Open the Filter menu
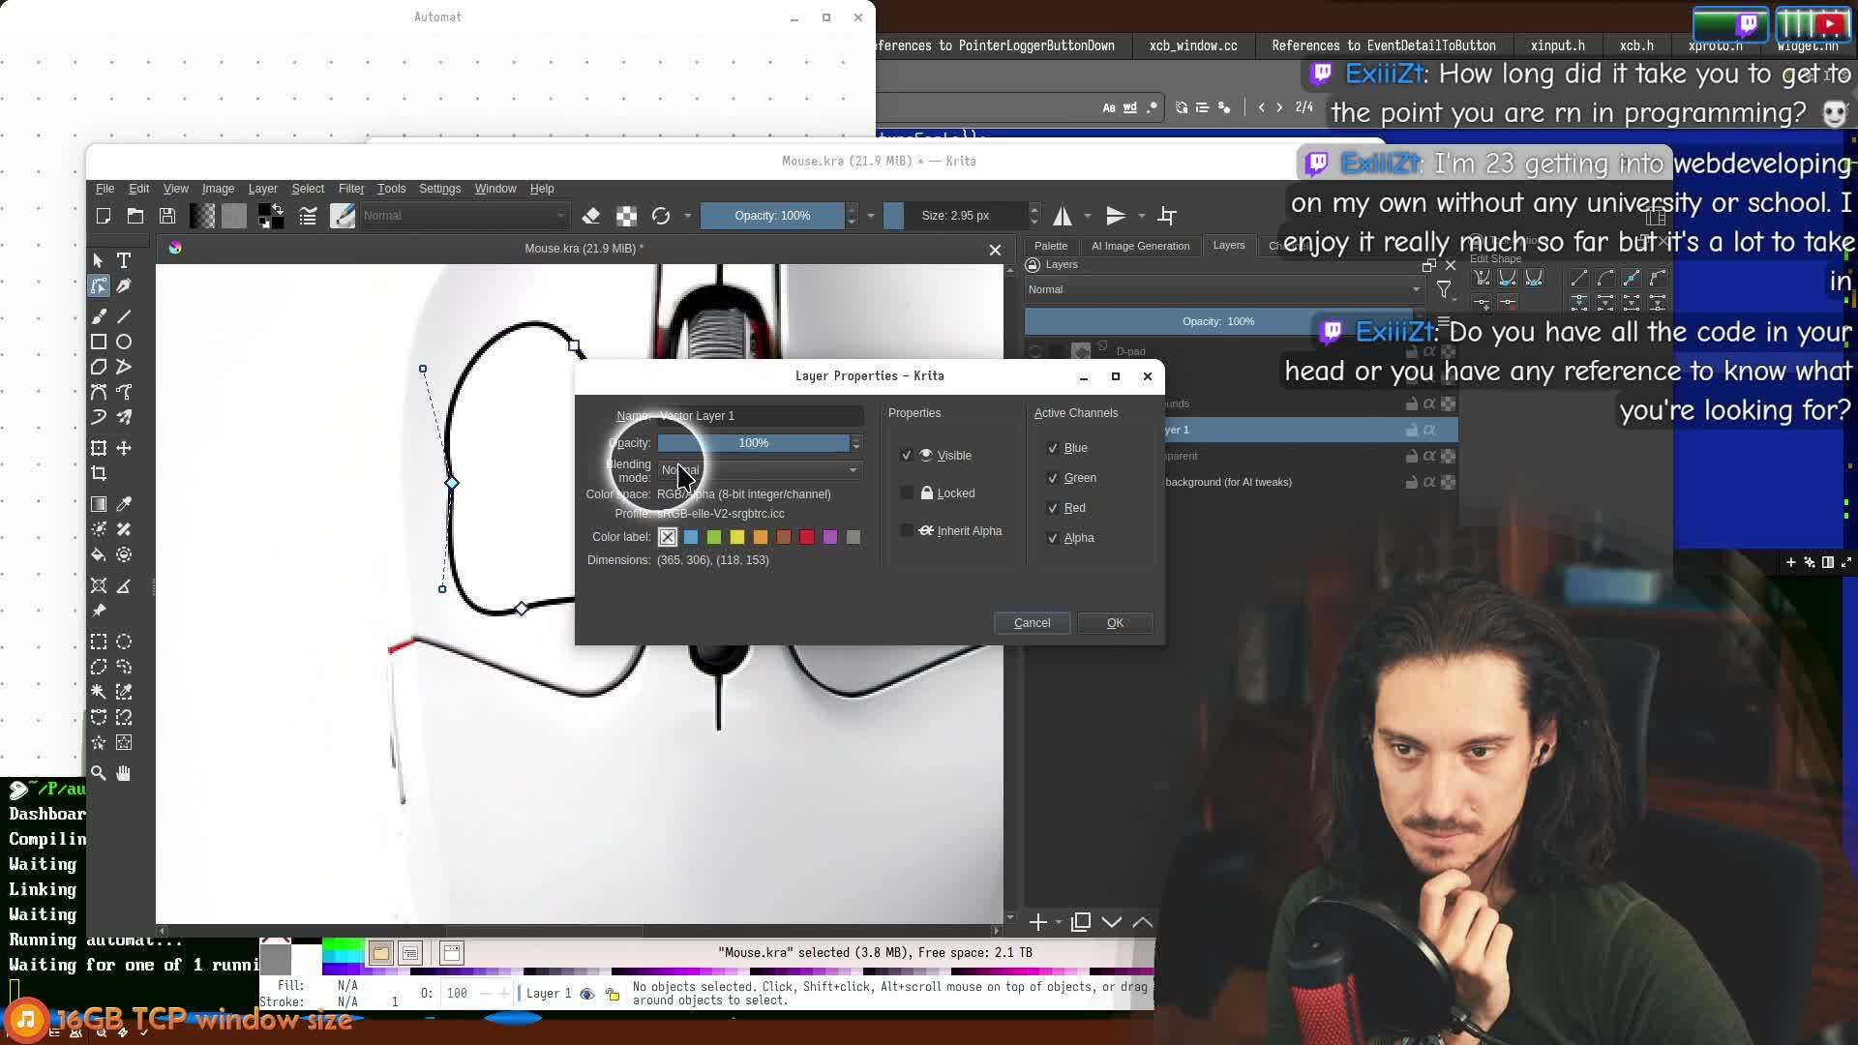 (x=350, y=189)
